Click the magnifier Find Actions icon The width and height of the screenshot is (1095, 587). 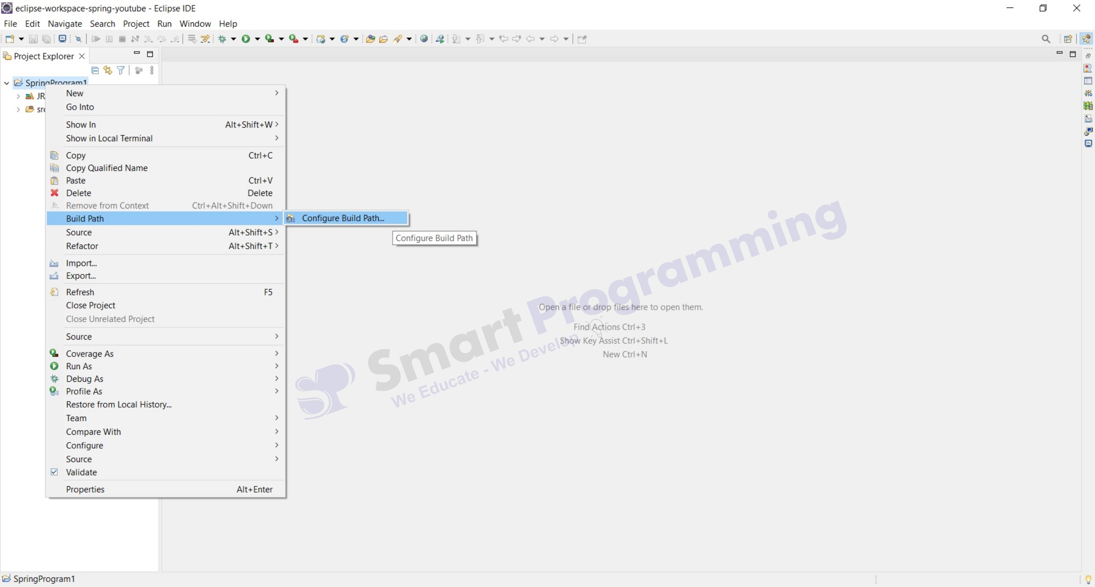pyautogui.click(x=1046, y=39)
